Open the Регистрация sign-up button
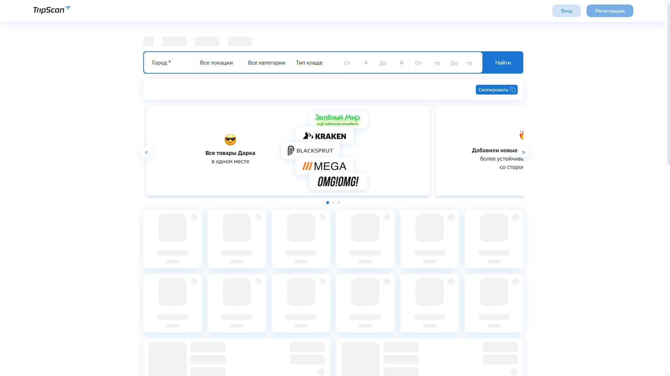The image size is (670, 376). (610, 11)
